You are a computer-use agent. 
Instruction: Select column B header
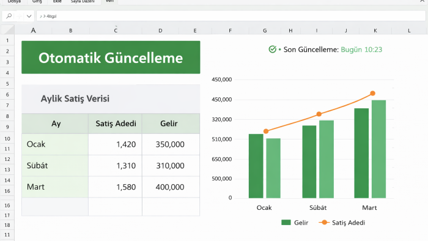71,31
